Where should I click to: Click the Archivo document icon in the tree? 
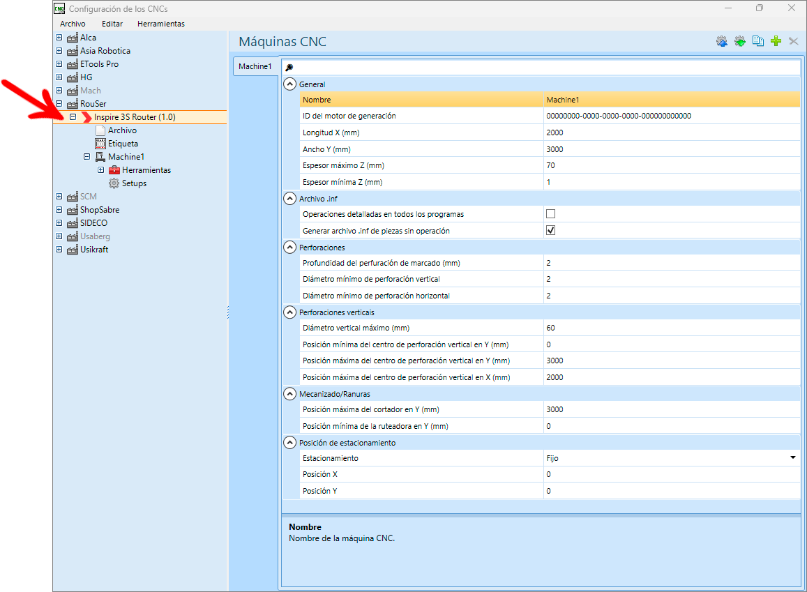[100, 130]
